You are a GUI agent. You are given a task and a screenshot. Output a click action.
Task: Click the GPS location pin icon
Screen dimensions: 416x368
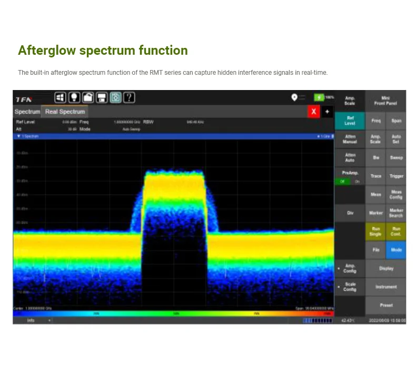click(294, 97)
